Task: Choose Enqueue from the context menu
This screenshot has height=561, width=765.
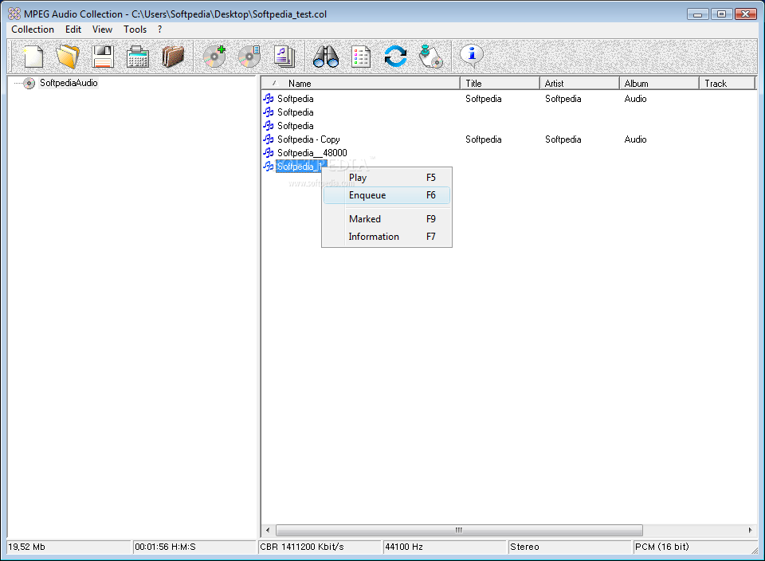Action: (386, 195)
